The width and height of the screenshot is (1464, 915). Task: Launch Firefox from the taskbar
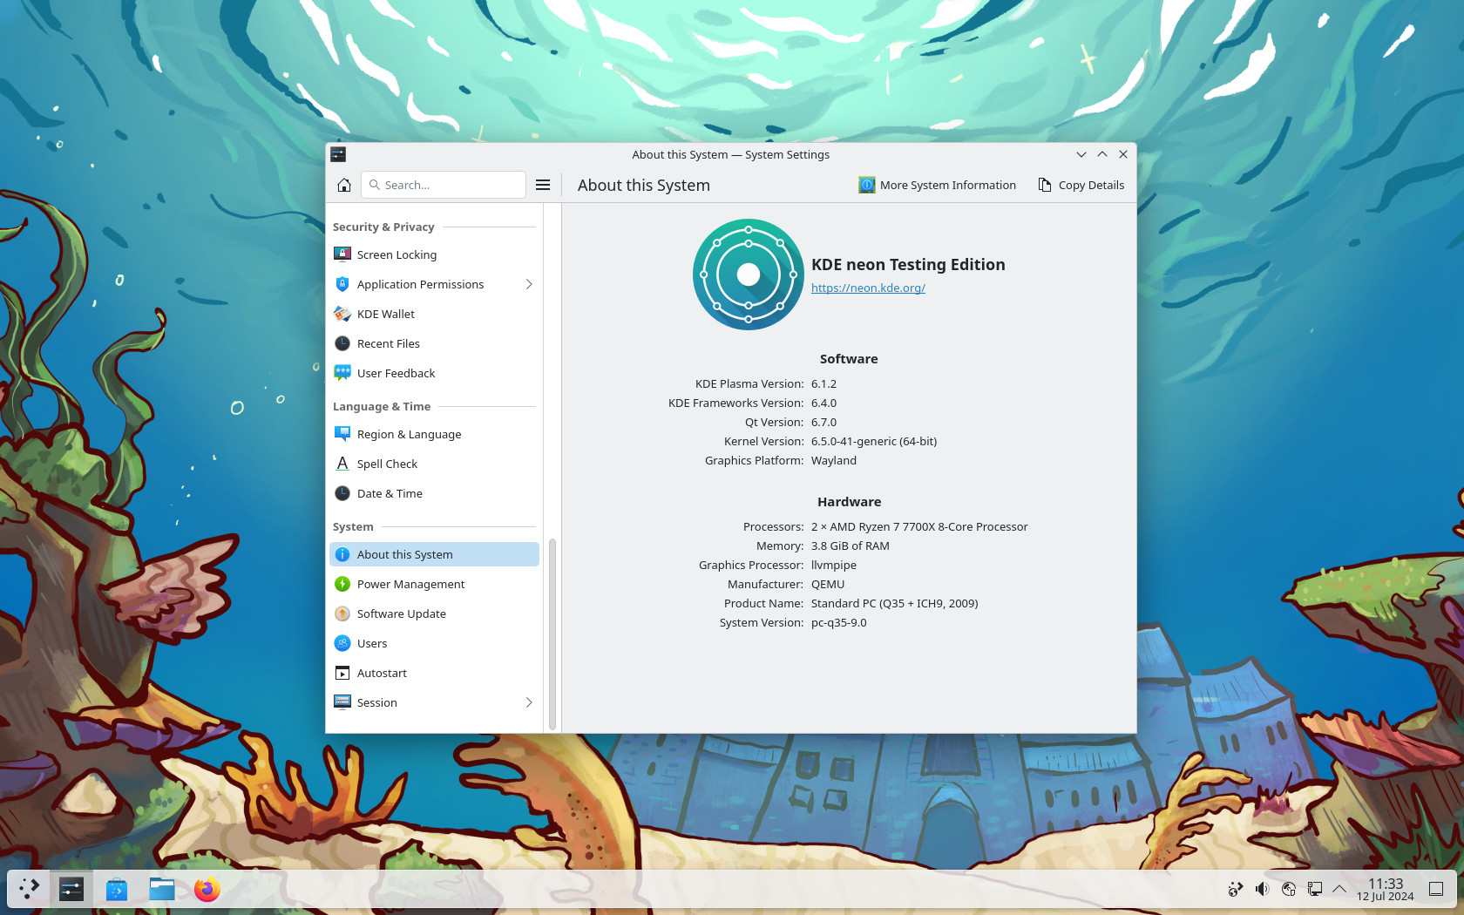point(207,889)
